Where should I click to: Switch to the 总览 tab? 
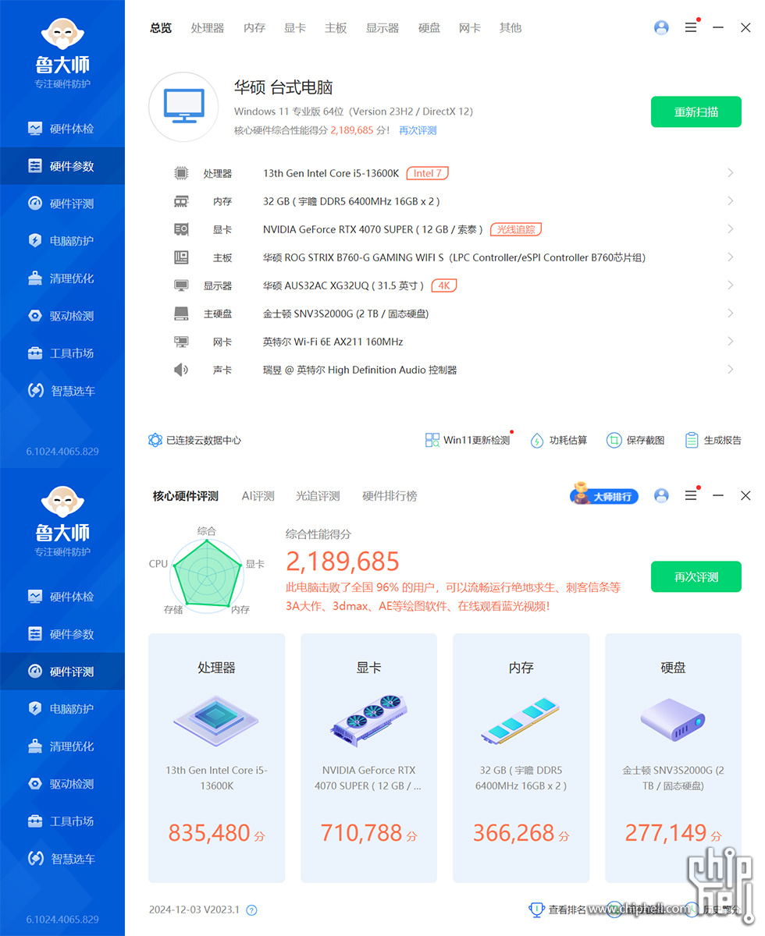coord(161,28)
